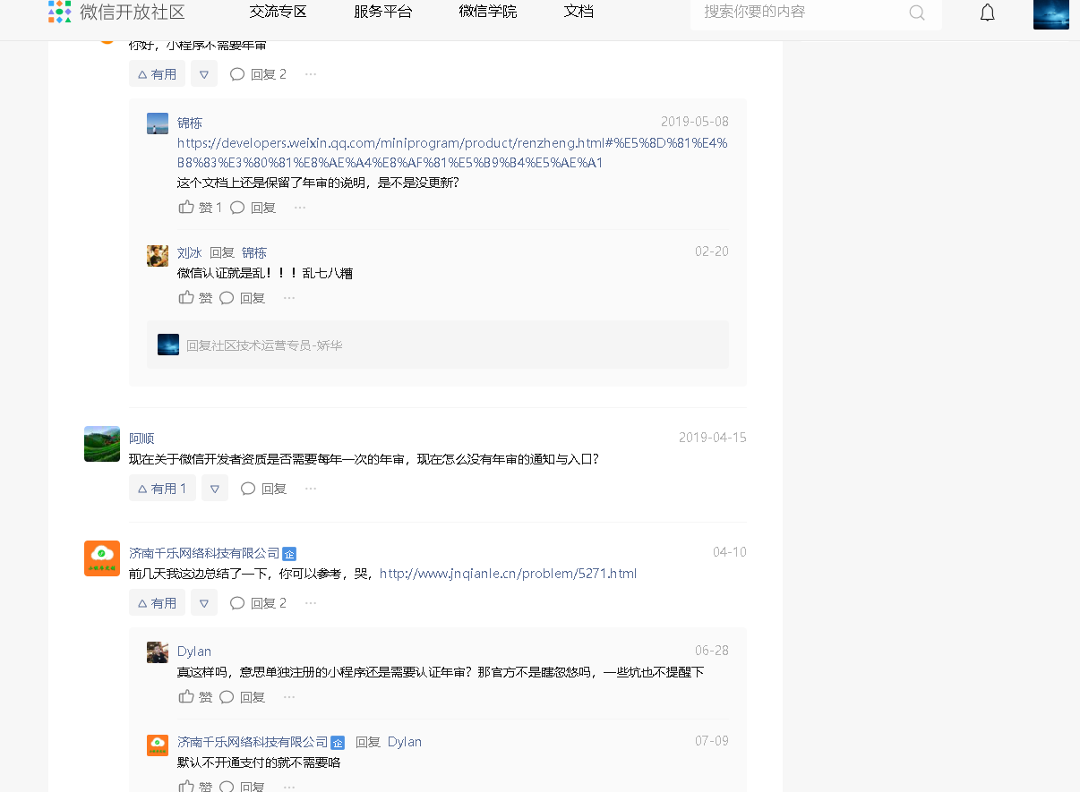Open 阿顺's profile name
The image size is (1080, 792).
coord(141,439)
